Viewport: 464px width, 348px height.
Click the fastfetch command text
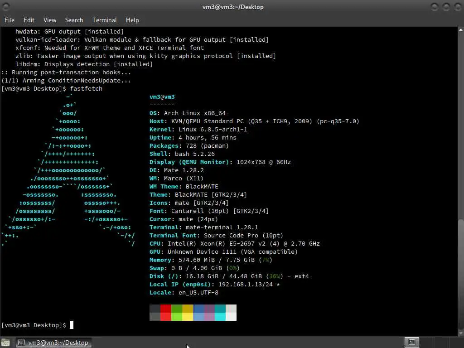[x=86, y=88]
